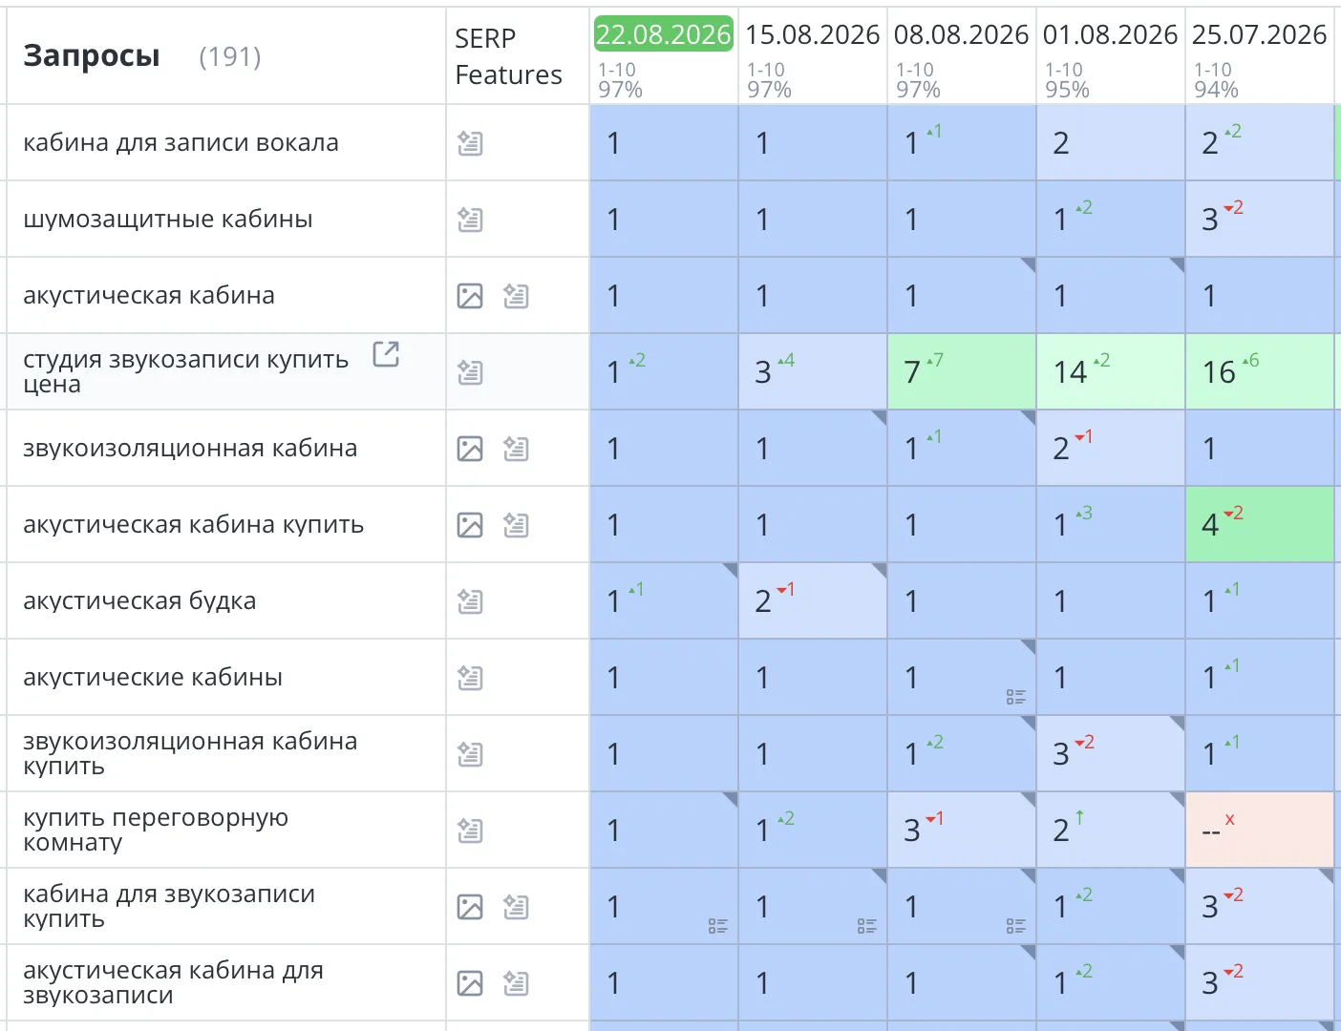This screenshot has width=1341, height=1031.
Task: Click SERP snippet icon in шумозащитные кабины row
Action: (x=470, y=220)
